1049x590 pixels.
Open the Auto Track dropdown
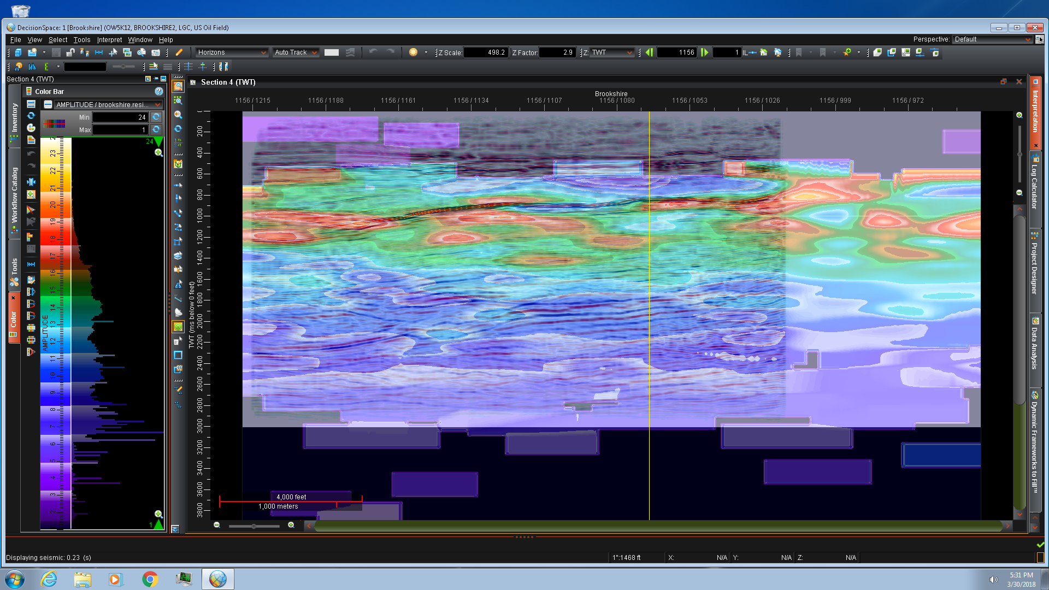(x=296, y=52)
